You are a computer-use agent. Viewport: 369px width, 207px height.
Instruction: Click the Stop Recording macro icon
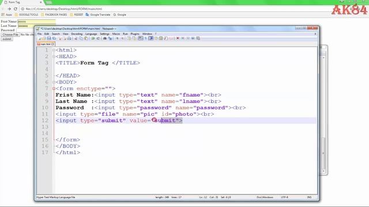tap(183, 39)
